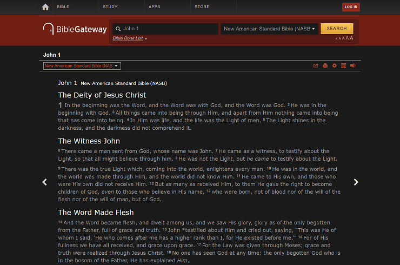This screenshot has width=400, height=265.
Task: Open the BIBLE menu
Action: tap(63, 7)
